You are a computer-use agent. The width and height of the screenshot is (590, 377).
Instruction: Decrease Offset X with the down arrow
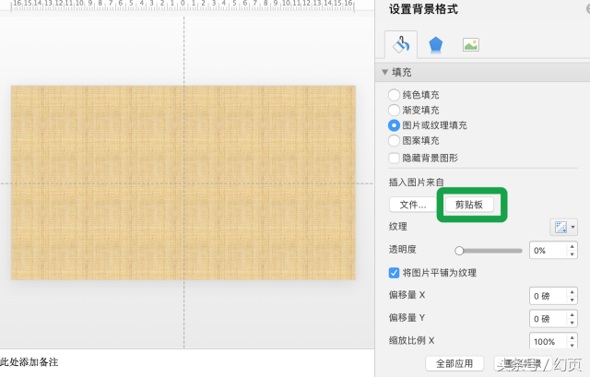click(x=572, y=300)
